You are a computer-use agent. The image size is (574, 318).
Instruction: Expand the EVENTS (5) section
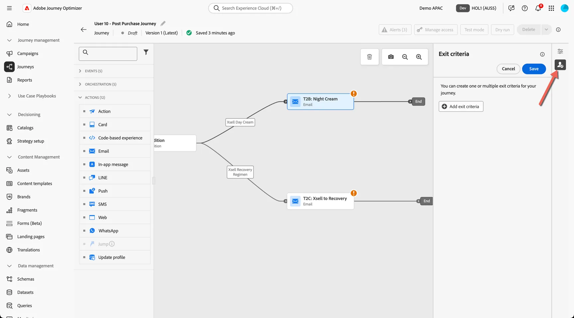(114, 71)
